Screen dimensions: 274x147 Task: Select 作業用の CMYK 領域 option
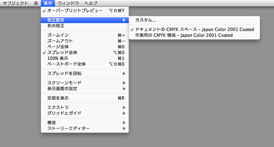point(184,35)
